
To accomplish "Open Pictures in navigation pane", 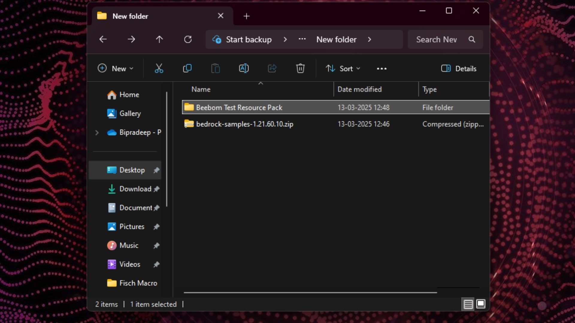I will [x=125, y=226].
